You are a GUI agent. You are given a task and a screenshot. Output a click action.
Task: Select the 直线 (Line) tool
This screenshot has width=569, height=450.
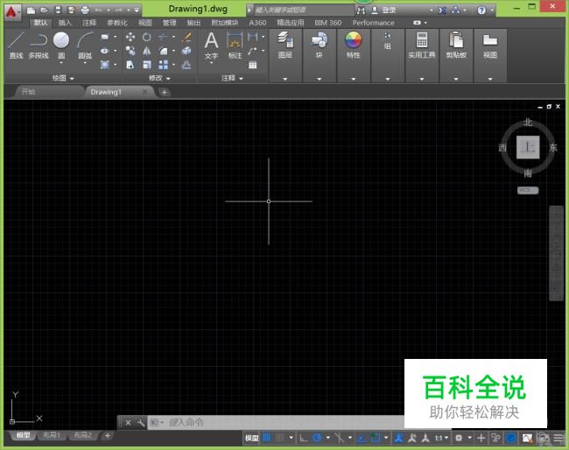(x=16, y=46)
